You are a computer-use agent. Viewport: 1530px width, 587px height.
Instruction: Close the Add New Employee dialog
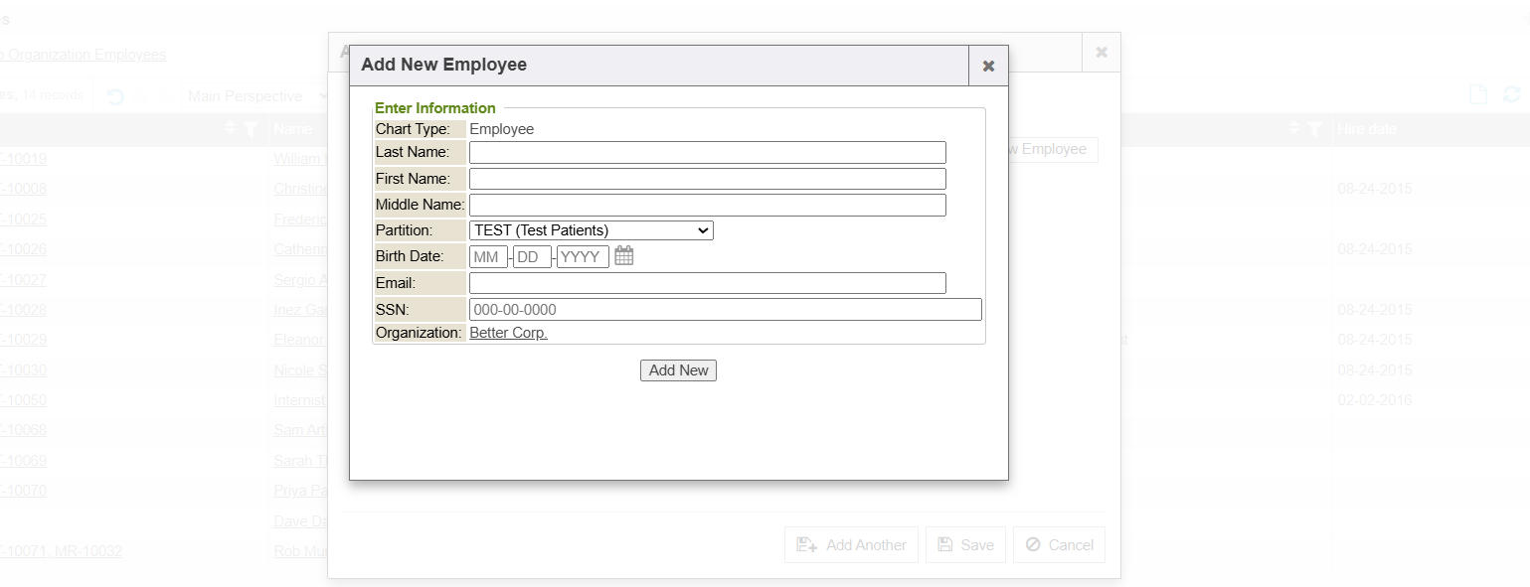click(x=988, y=66)
